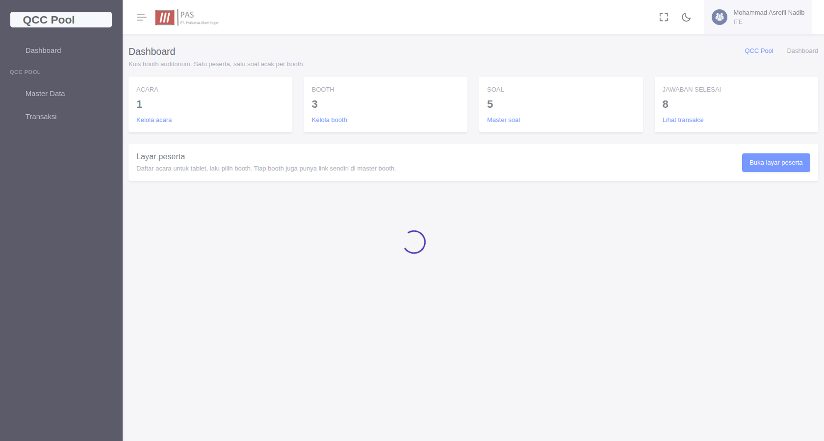Switch to dark mode with moon icon
824x441 pixels.
click(x=686, y=17)
